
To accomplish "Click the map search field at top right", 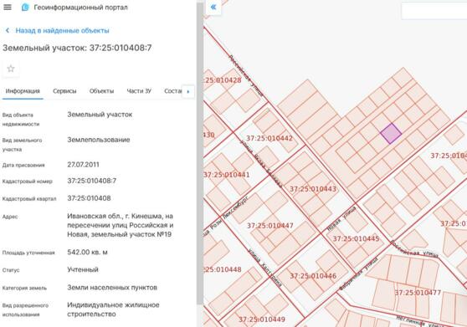I will (x=434, y=11).
